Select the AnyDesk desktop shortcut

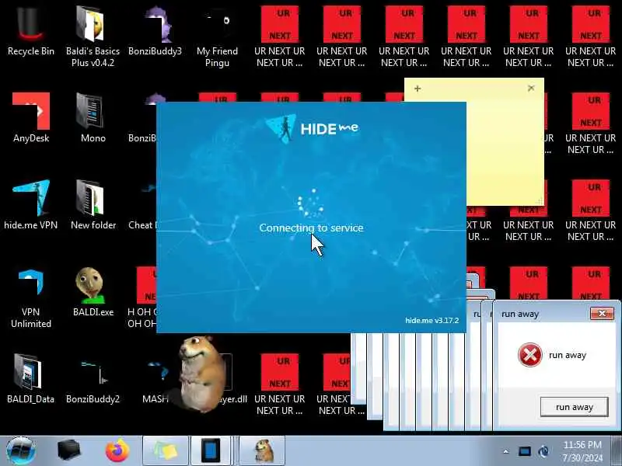31,118
